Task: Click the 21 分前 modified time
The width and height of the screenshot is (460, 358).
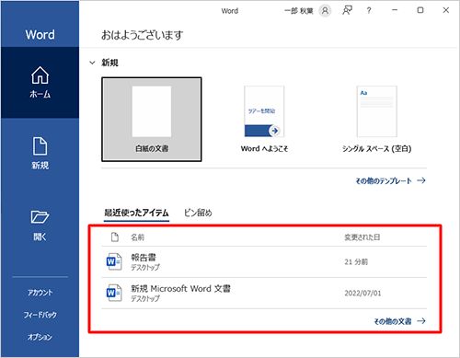Action: point(356,262)
